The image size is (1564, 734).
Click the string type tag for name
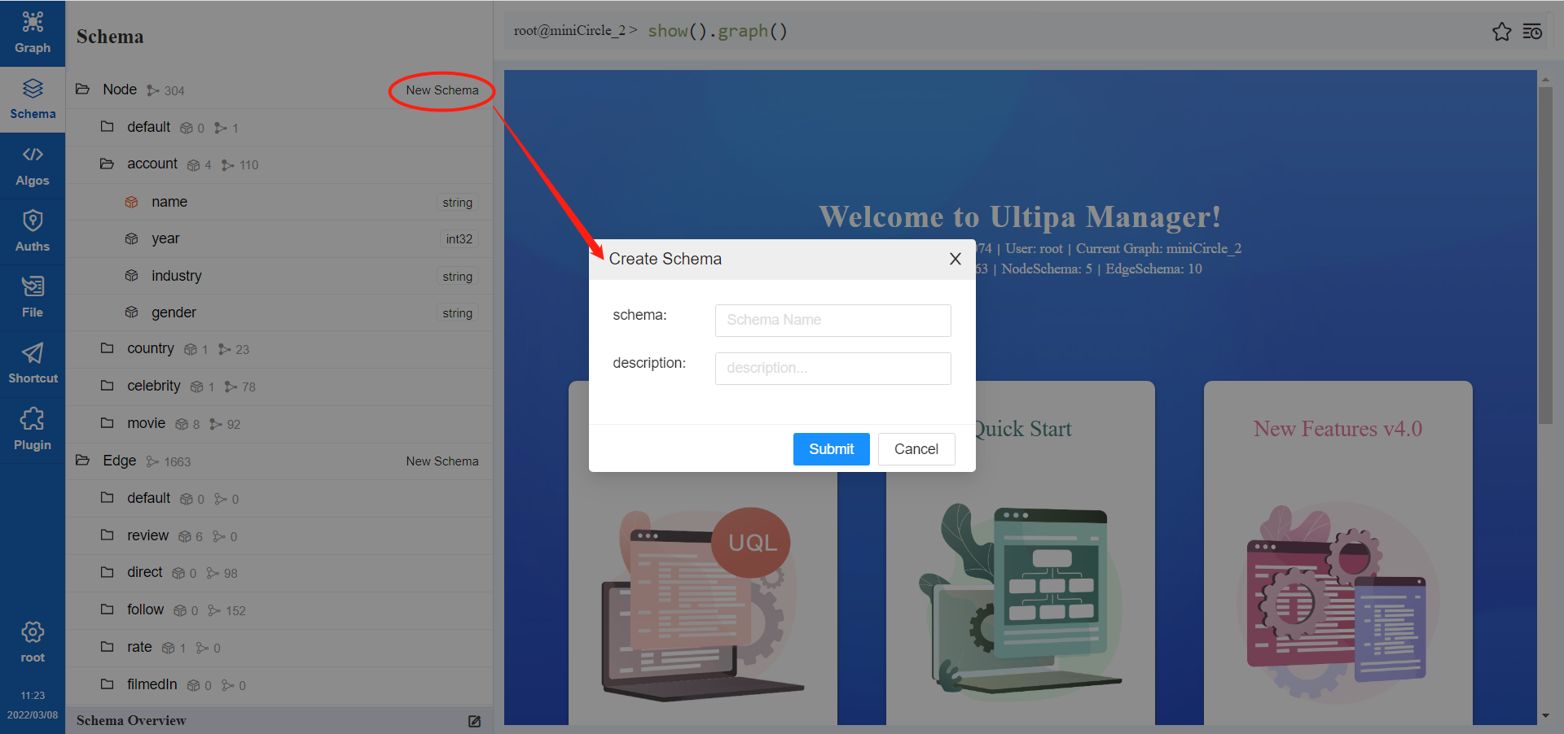(457, 203)
